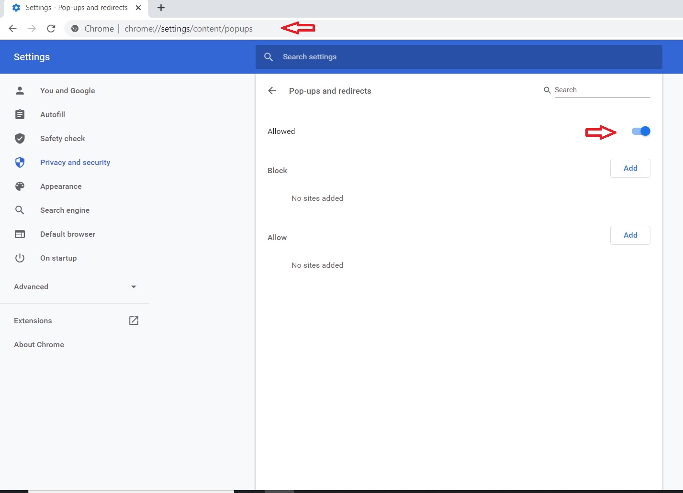Click the Extensions external link icon
Screen dimensions: 683x493
(x=134, y=320)
